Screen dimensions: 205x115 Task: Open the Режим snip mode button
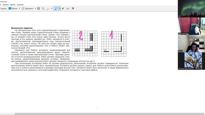13,9
